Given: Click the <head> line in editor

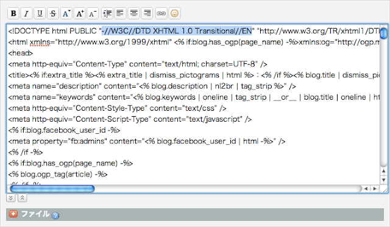Looking at the screenshot, I should coord(21,53).
